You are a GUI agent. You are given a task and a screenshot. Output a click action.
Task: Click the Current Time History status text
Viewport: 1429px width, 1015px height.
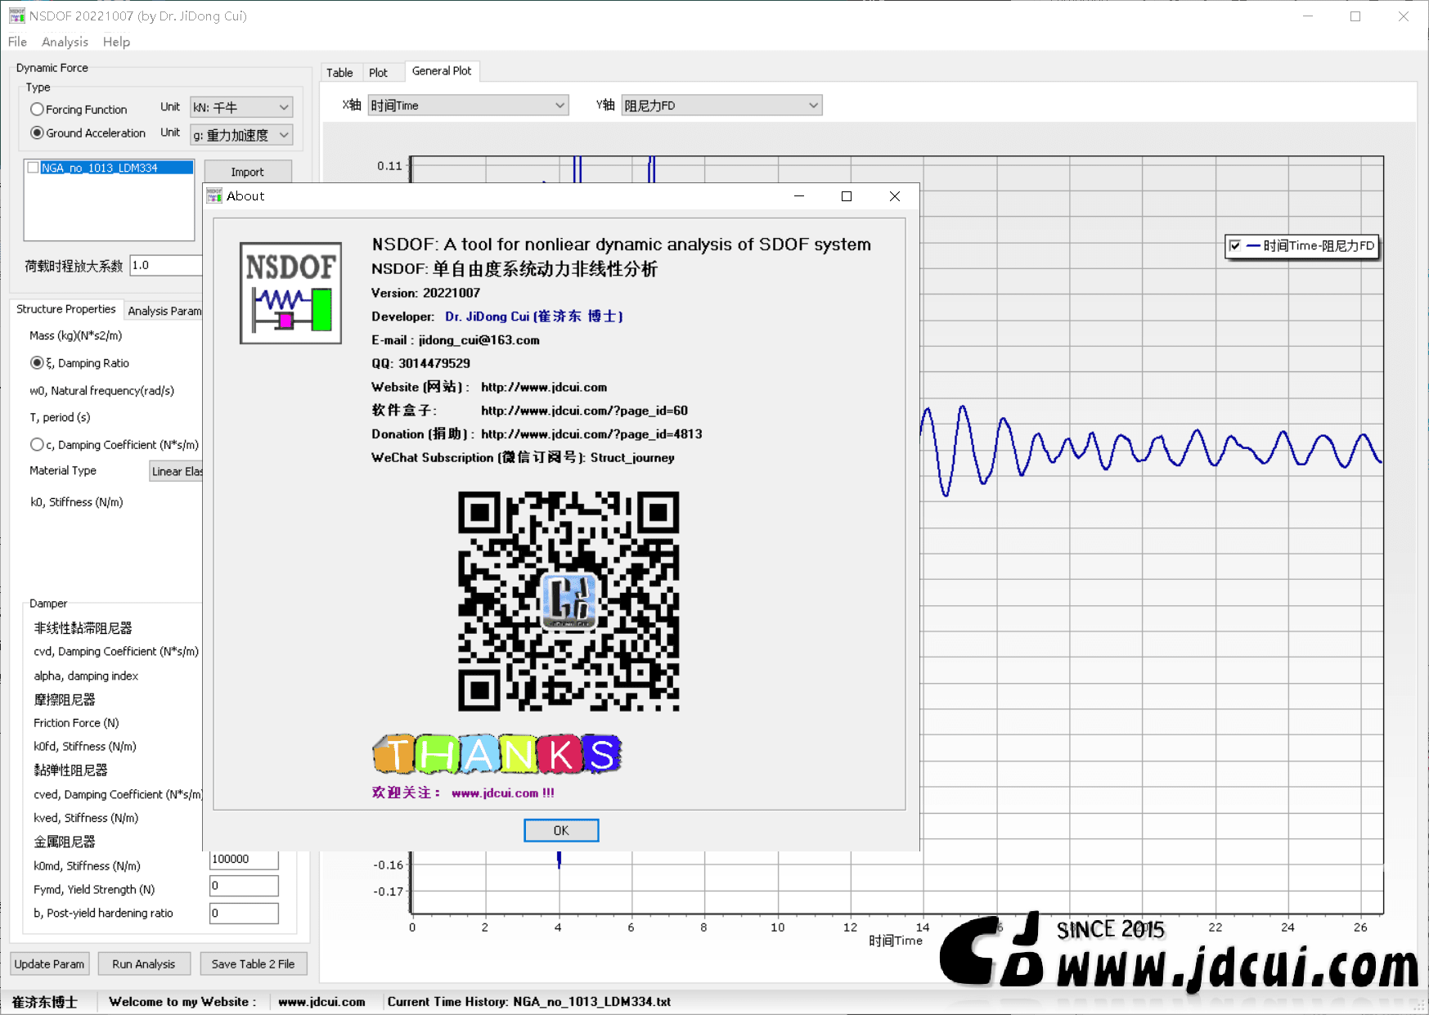pyautogui.click(x=529, y=1002)
